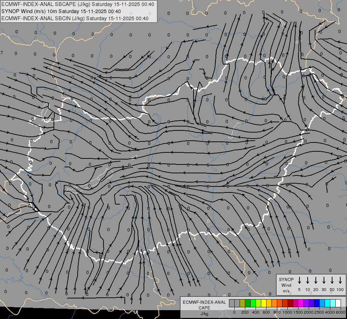Pick the pure blue swatch before 2500
347x319 pixels.
tap(317, 303)
